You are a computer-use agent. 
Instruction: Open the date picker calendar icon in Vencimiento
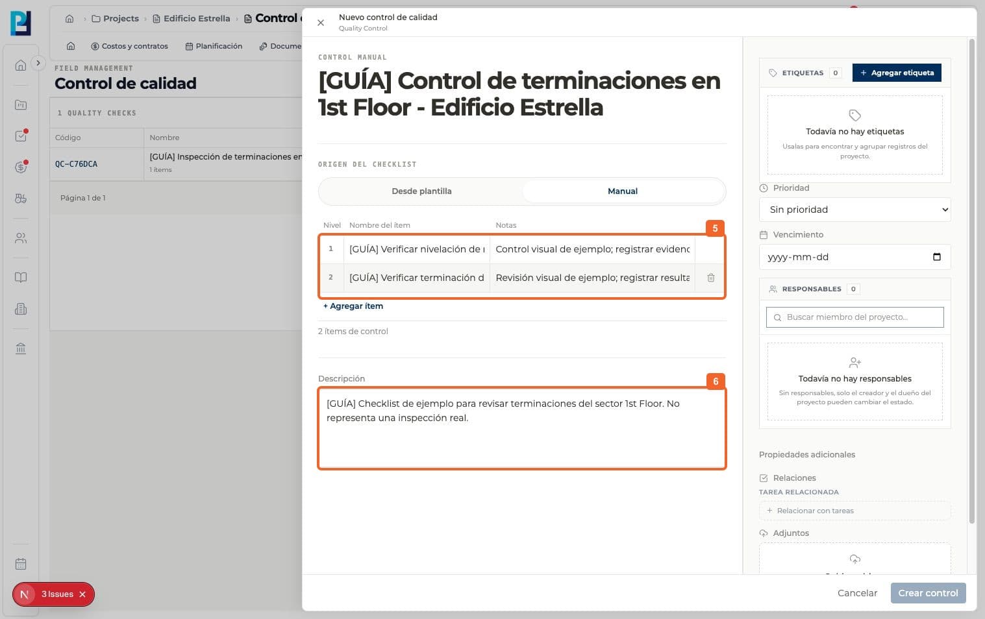936,257
